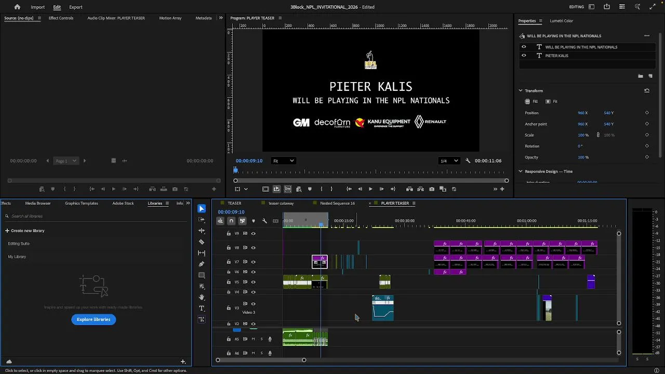Click Lift button in Program Monitor
This screenshot has width=665, height=374.
click(409, 189)
